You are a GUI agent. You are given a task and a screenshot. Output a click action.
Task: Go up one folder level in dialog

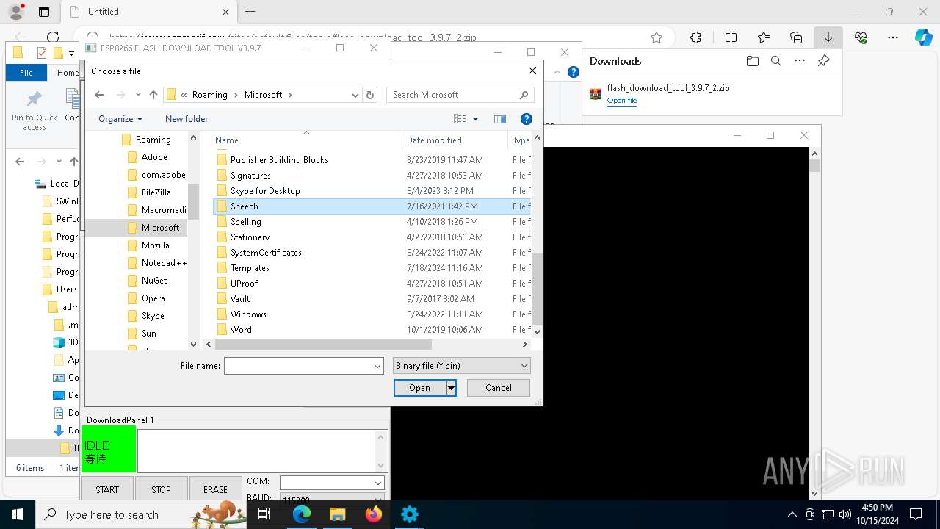[153, 95]
